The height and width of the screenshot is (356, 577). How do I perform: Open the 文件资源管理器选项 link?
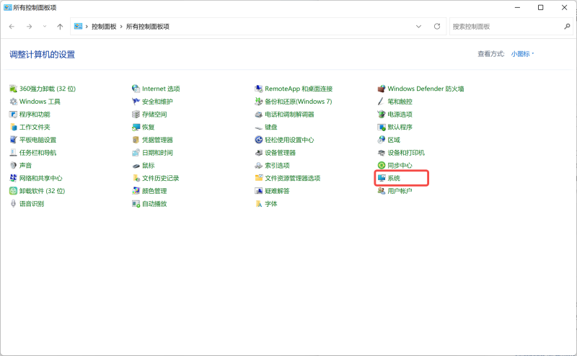[x=293, y=178]
